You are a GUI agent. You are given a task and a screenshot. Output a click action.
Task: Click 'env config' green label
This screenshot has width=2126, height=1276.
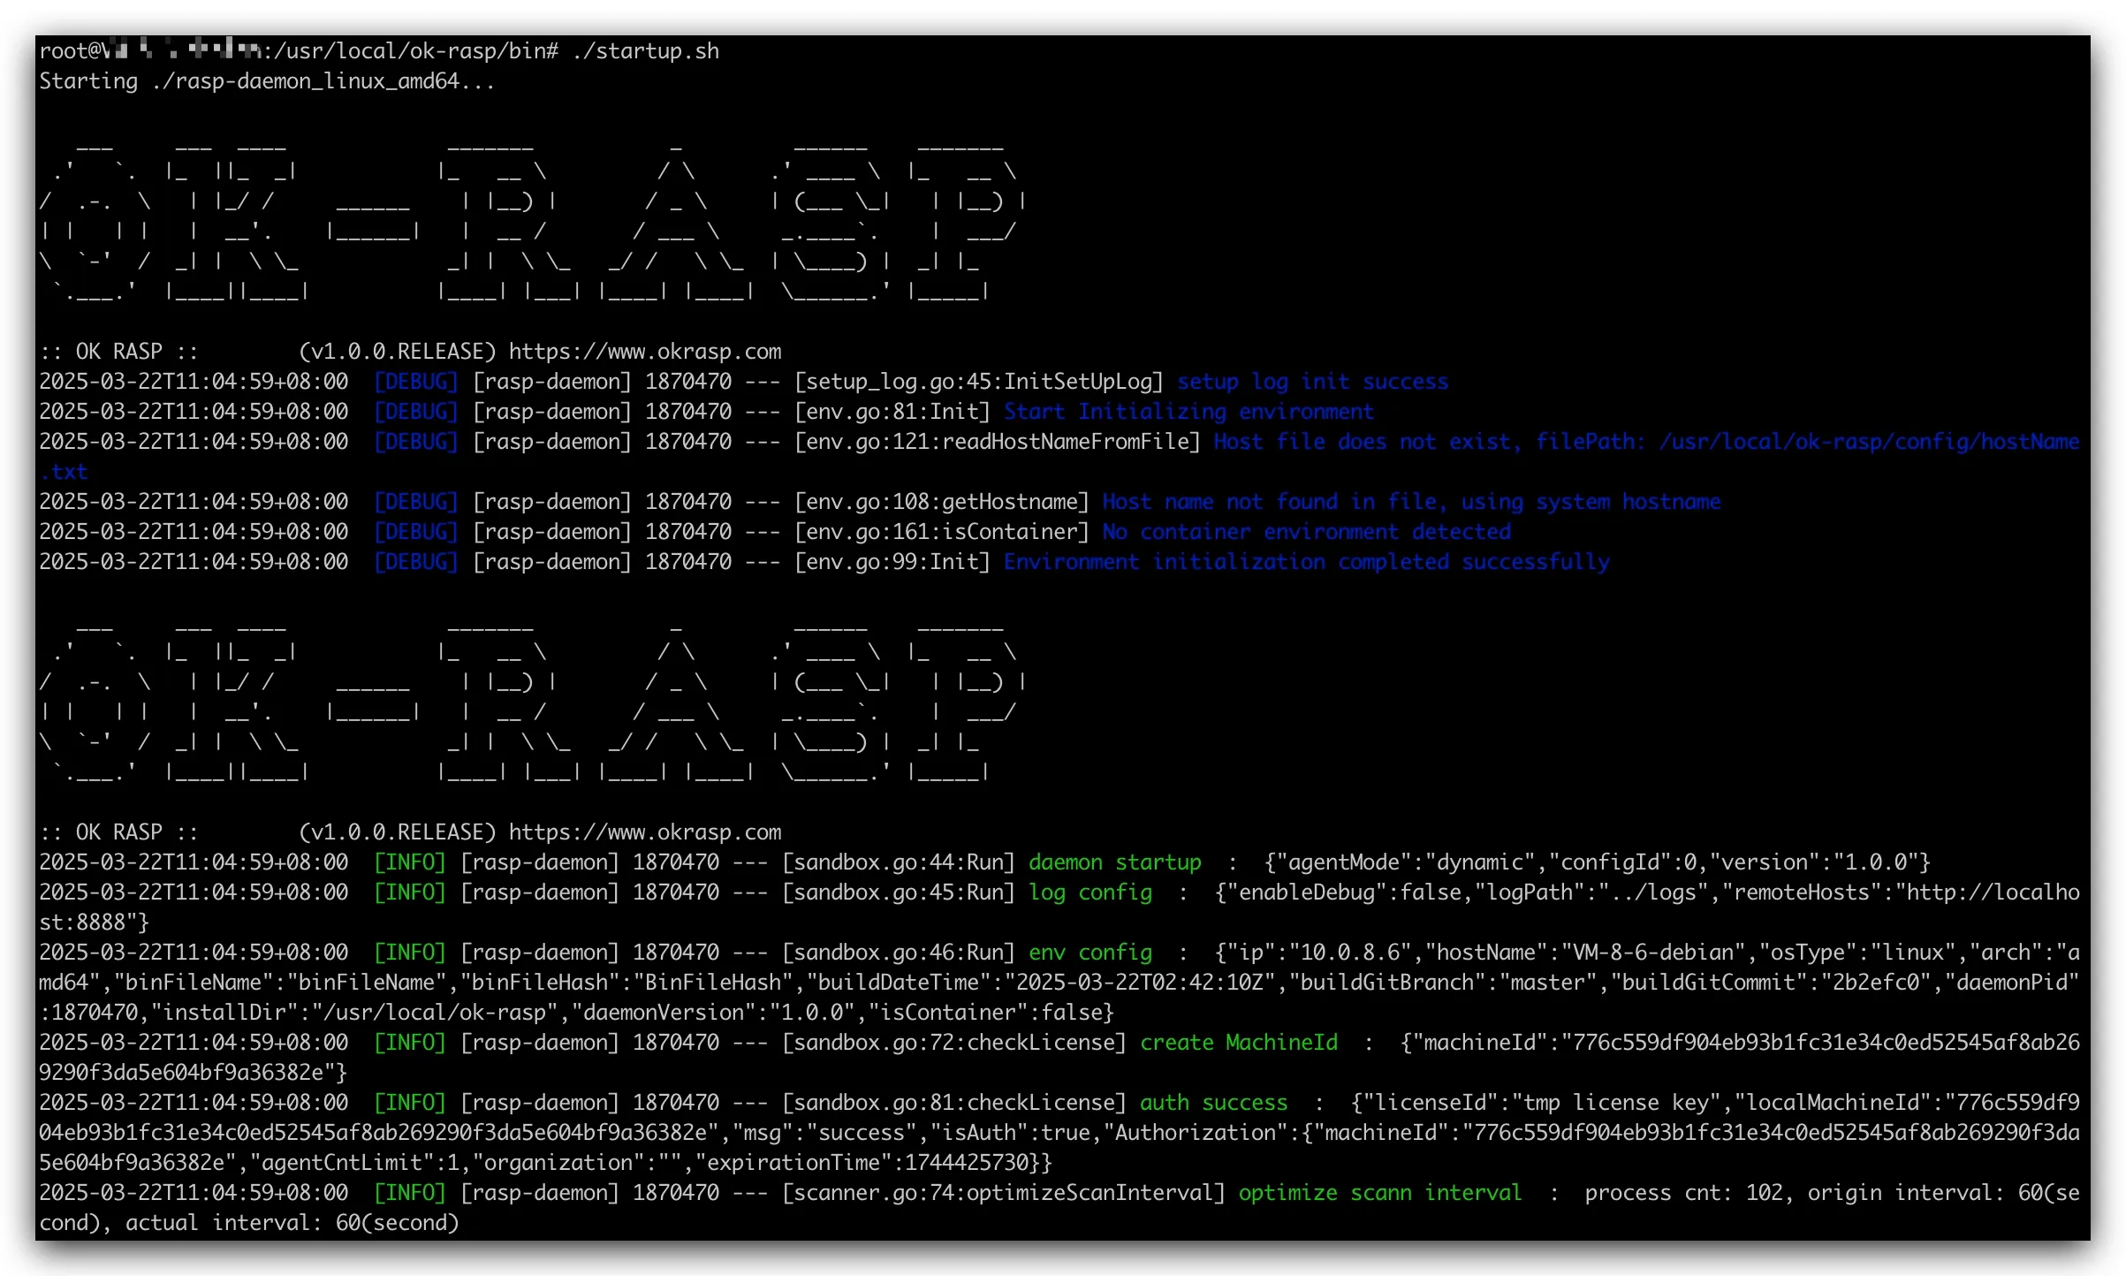click(1090, 953)
